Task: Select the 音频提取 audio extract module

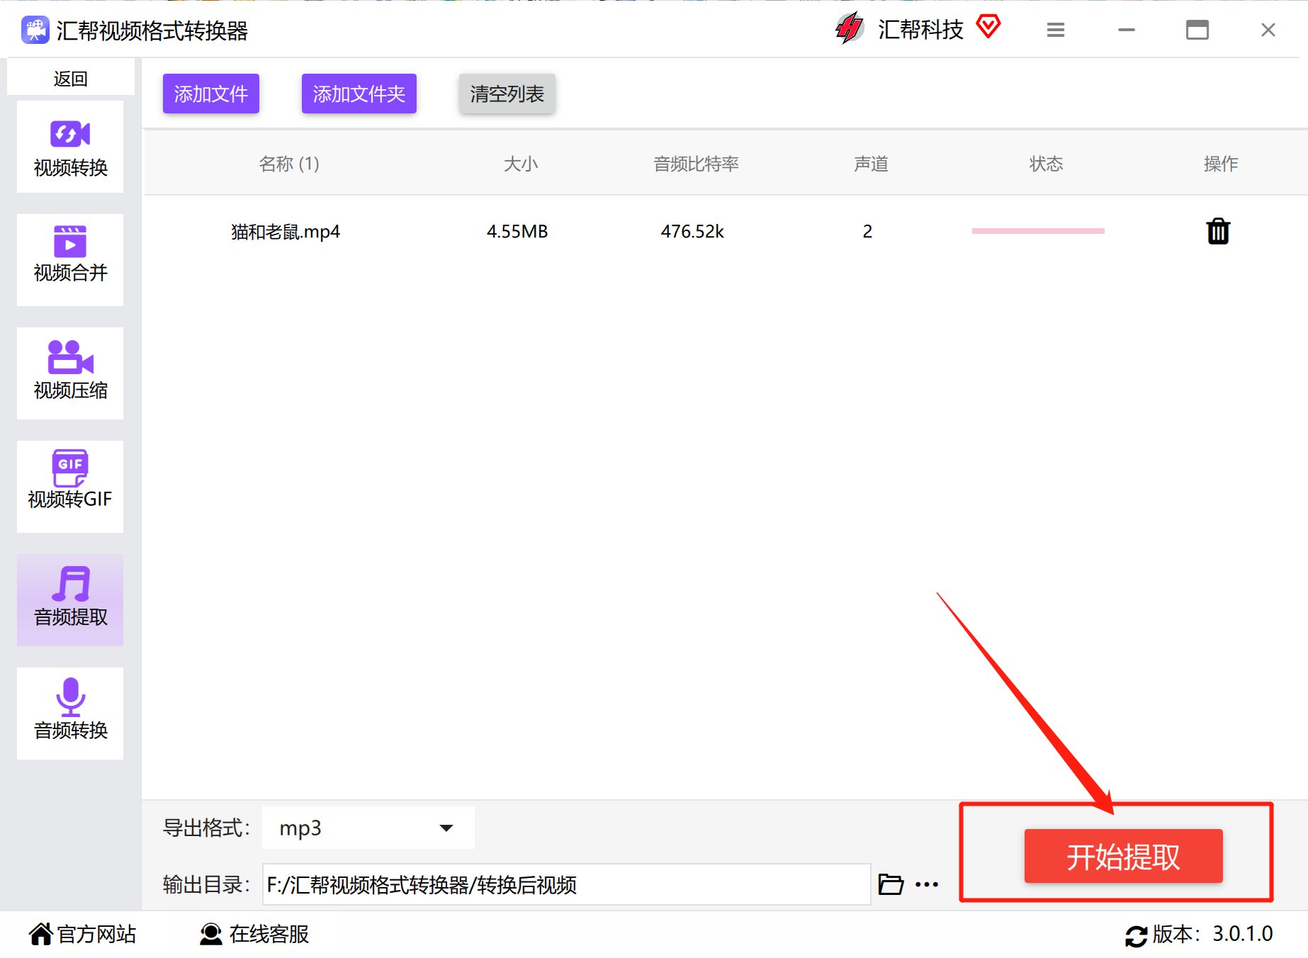Action: (70, 600)
